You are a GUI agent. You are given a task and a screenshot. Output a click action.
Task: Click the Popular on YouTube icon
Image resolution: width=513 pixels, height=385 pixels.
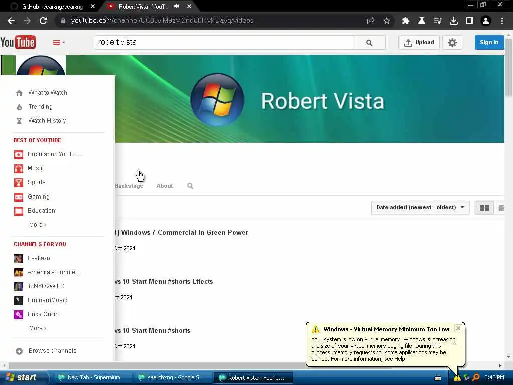click(x=19, y=154)
